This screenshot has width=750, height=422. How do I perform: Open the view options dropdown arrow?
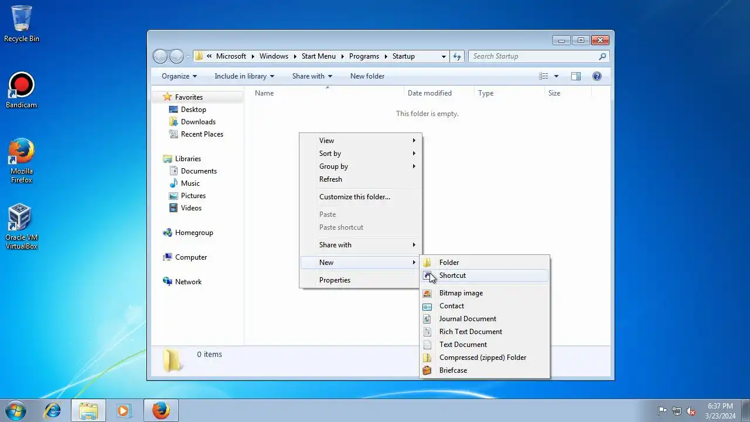(556, 76)
